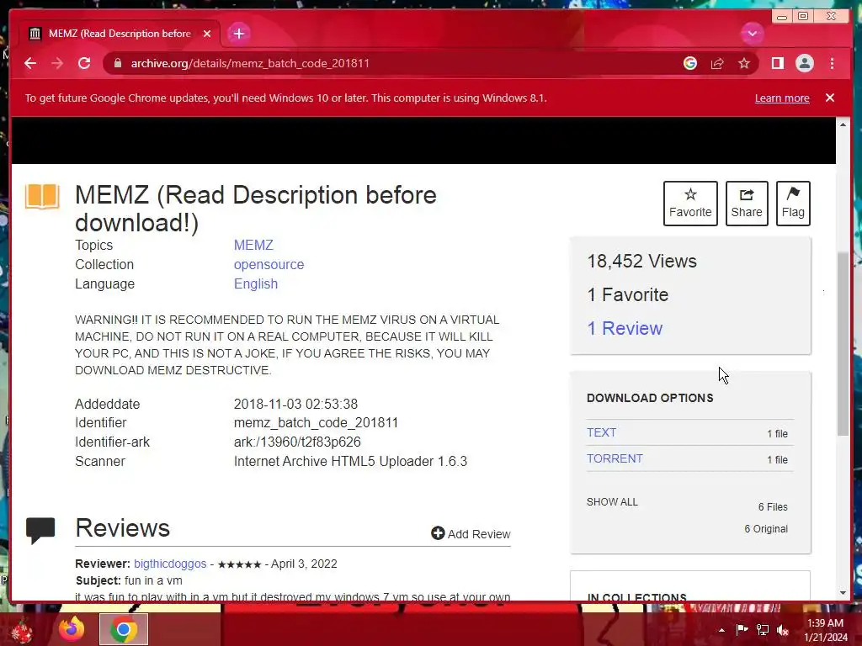Viewport: 862px width, 646px height.
Task: Open the site security lock icon
Action: [117, 63]
